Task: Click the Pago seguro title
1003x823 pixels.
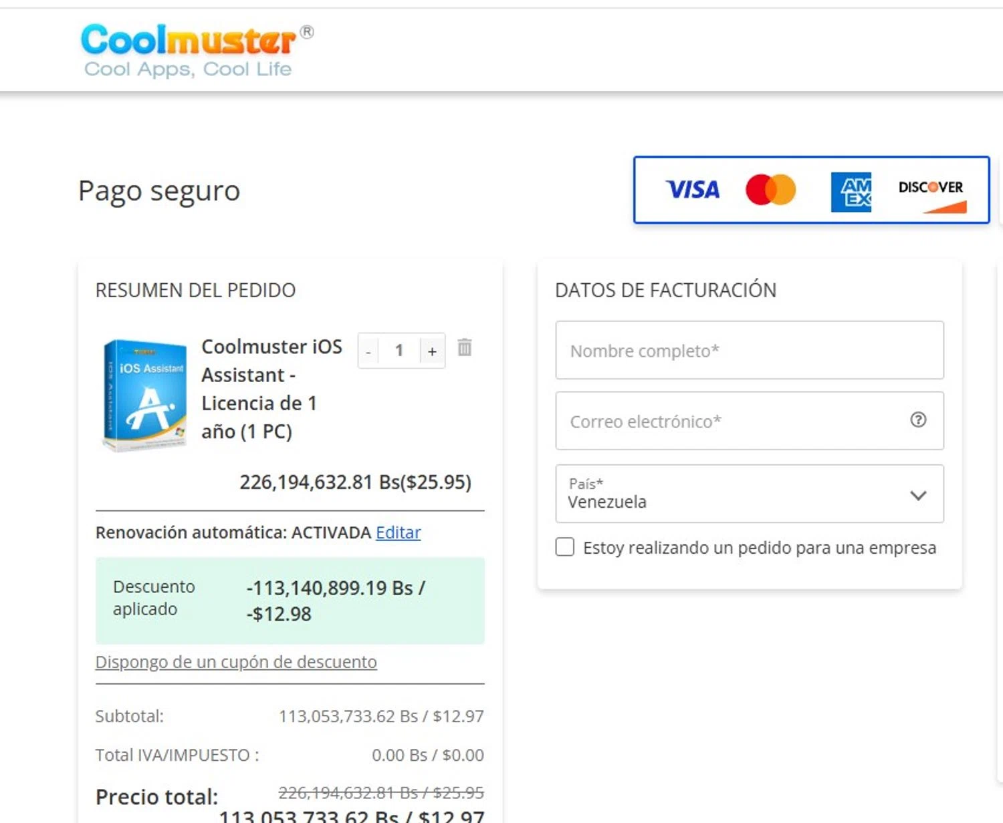Action: tap(159, 191)
